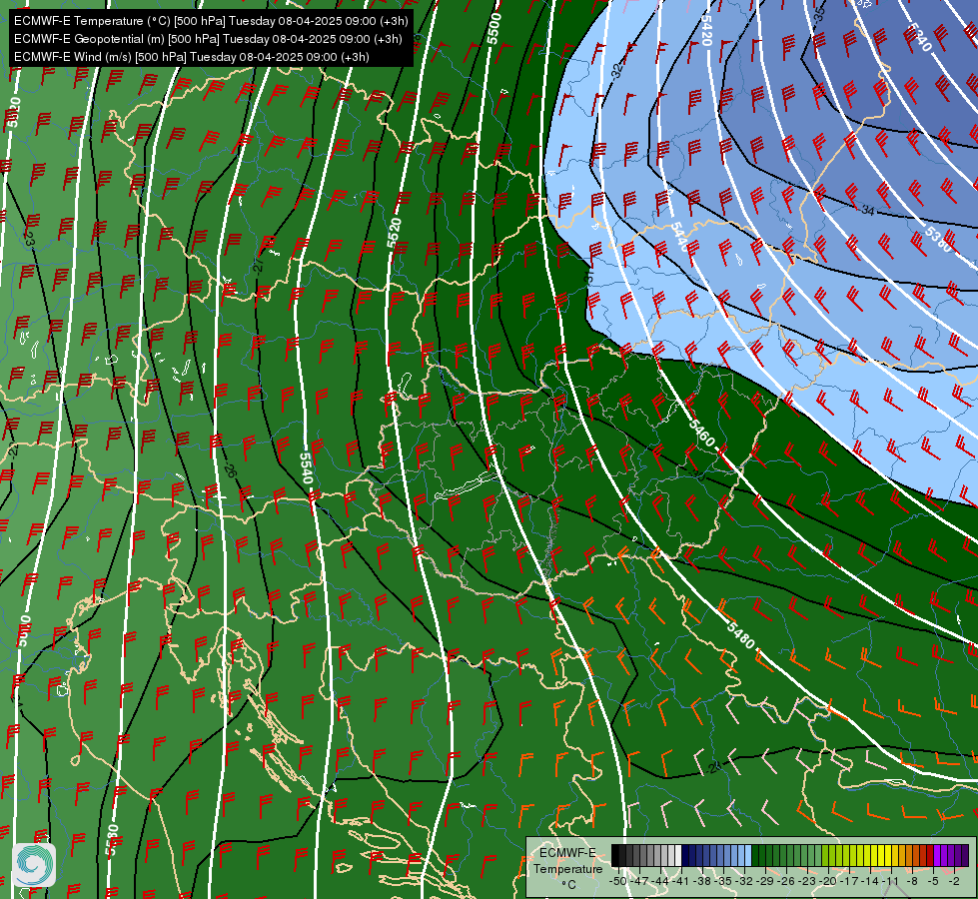The width and height of the screenshot is (978, 899).
Task: Click the 5580 geopotential contour label
Action: click(112, 840)
